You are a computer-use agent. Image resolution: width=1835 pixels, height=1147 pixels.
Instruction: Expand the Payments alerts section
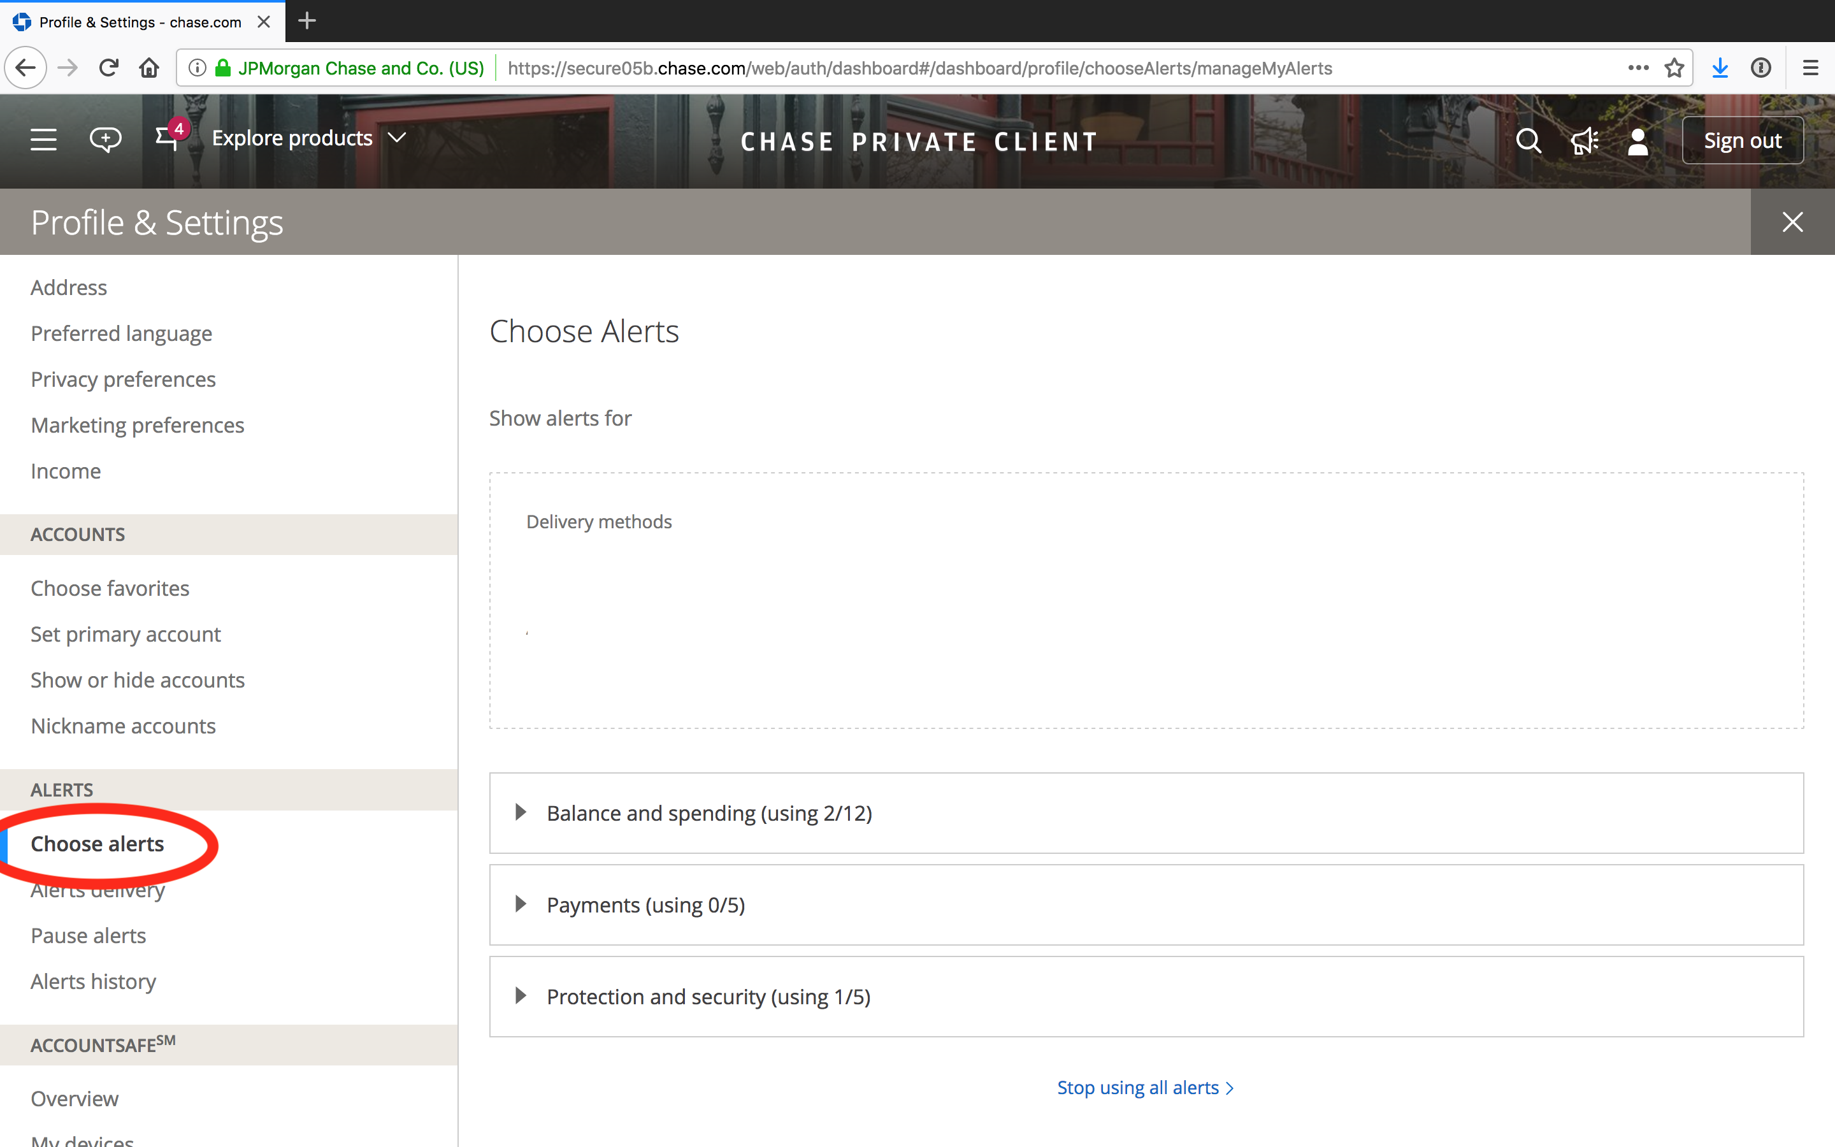1146,905
